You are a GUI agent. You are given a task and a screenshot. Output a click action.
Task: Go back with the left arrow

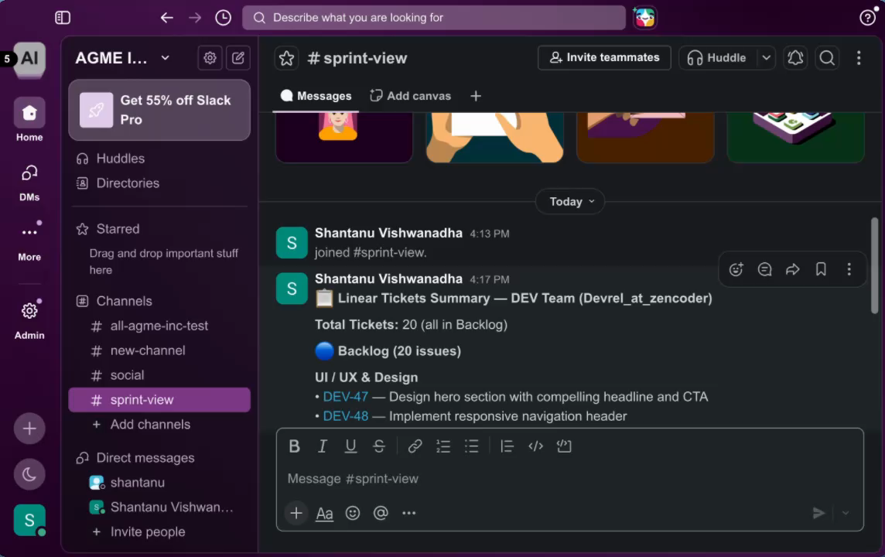[166, 18]
